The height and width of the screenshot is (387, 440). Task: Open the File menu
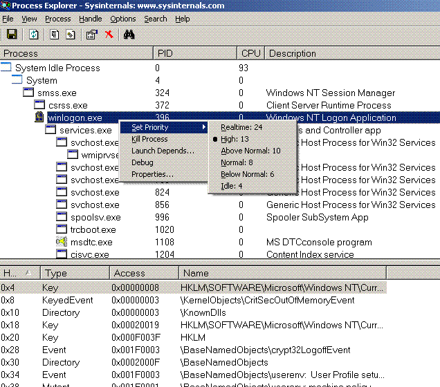pyautogui.click(x=8, y=19)
